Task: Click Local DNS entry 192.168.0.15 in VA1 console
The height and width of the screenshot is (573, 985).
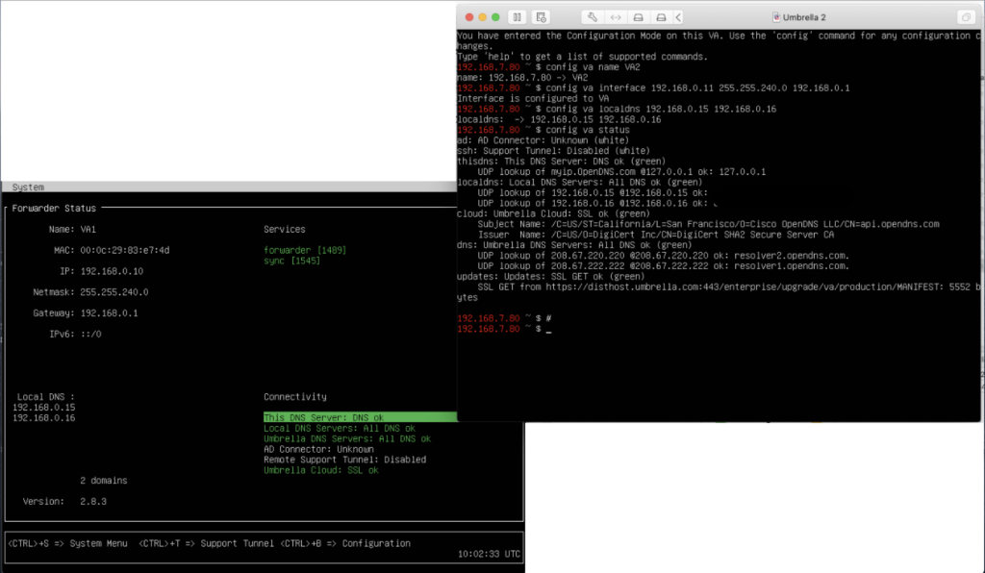Action: coord(44,408)
